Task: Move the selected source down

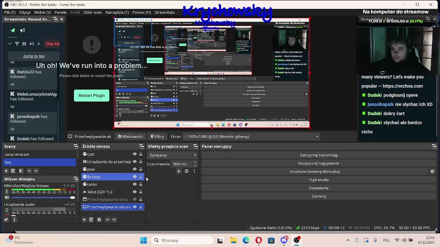Action: (x=114, y=220)
